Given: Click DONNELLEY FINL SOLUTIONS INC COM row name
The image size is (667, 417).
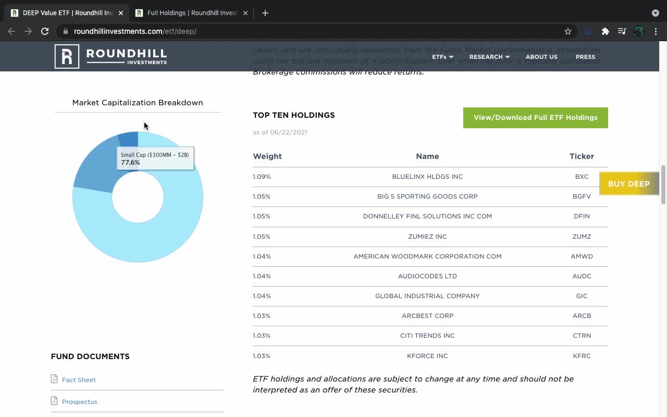Looking at the screenshot, I should [x=427, y=216].
